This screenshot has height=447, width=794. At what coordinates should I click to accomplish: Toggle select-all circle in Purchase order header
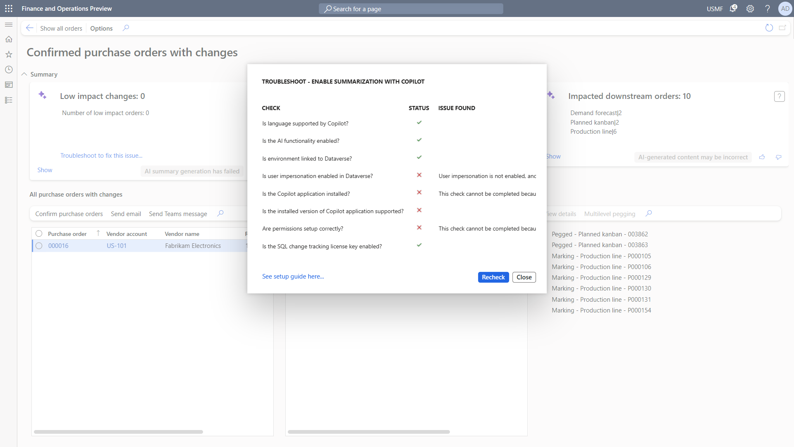point(39,234)
